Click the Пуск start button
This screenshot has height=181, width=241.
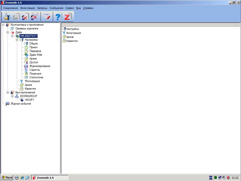7,178
